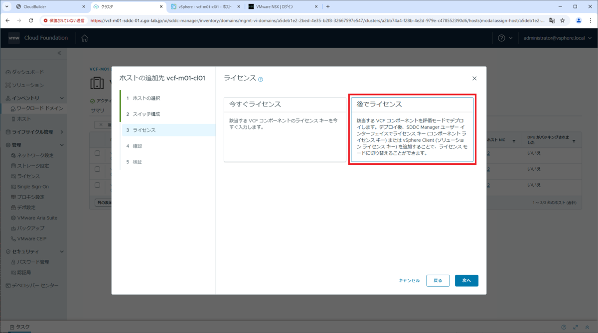Close the CloudBuilder tab
Viewport: 598px width, 333px height.
(x=83, y=6)
